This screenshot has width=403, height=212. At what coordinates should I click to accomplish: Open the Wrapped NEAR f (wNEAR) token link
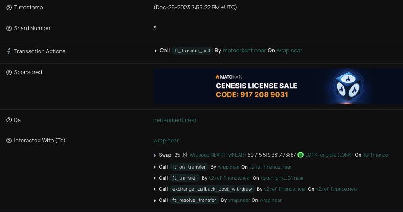(217, 155)
